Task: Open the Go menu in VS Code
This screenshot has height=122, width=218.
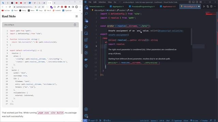Action: [115, 2]
